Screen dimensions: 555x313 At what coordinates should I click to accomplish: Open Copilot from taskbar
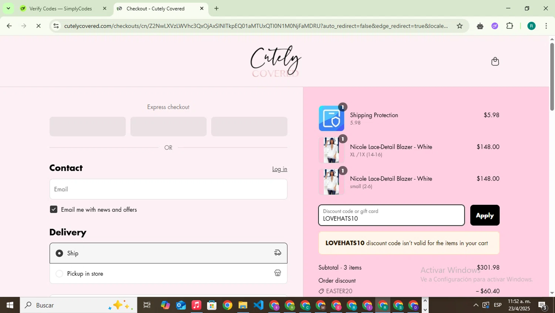[x=165, y=305]
